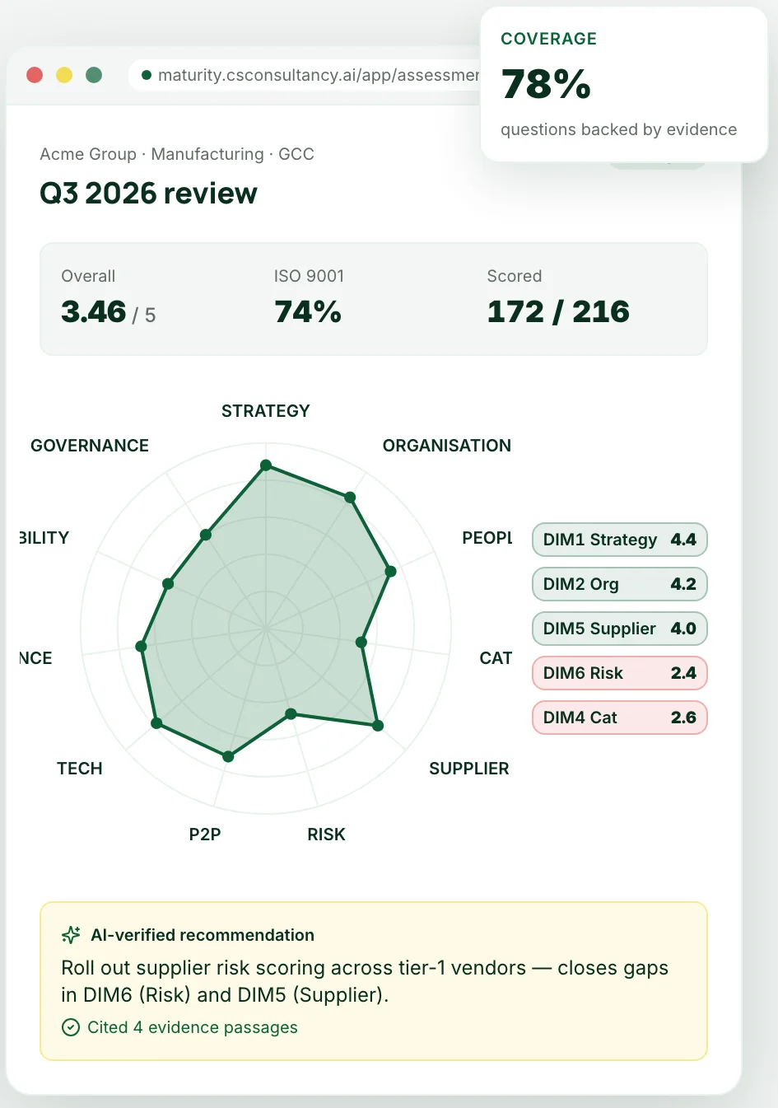
Task: Click the Scored 172 / 216 value
Action: coord(558,312)
